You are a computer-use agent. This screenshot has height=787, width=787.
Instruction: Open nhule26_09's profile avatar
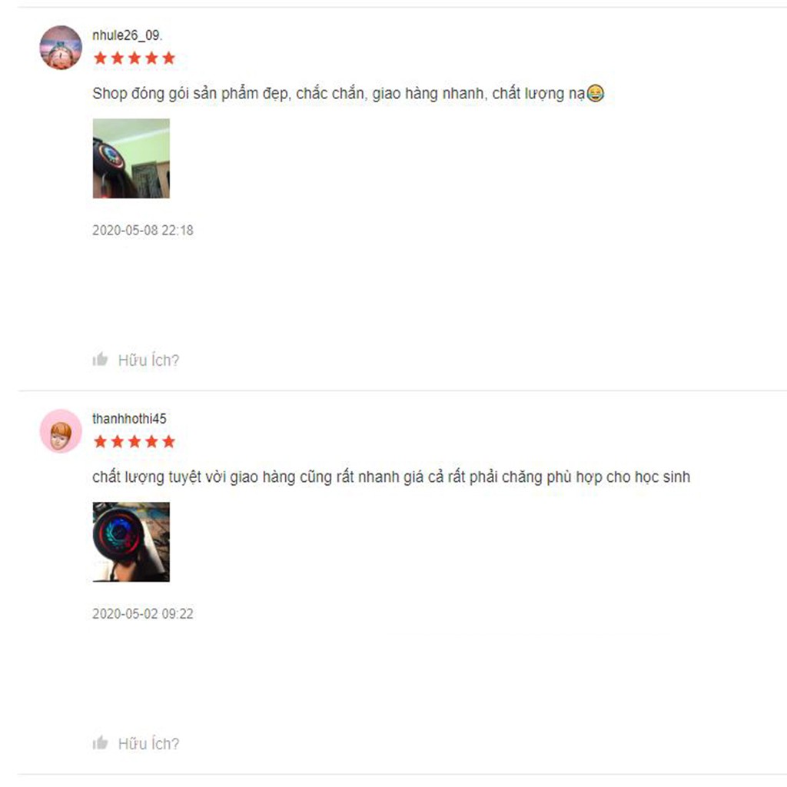(61, 48)
